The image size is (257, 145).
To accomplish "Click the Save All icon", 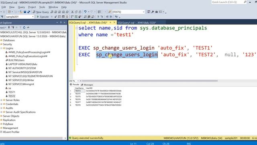I will coord(29,12).
